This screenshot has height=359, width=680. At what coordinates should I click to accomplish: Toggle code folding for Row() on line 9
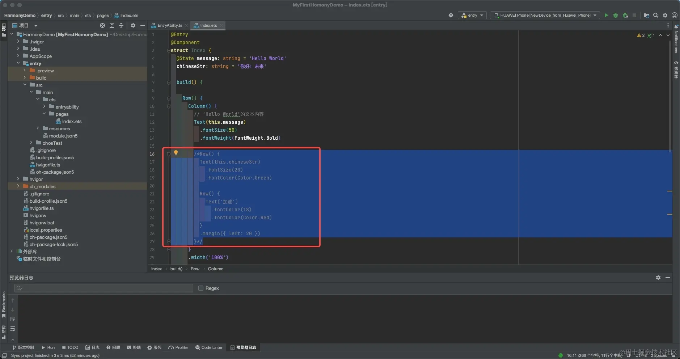tap(169, 98)
